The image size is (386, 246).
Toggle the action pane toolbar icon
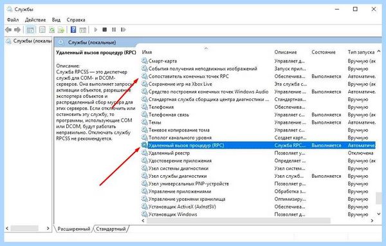[83, 30]
